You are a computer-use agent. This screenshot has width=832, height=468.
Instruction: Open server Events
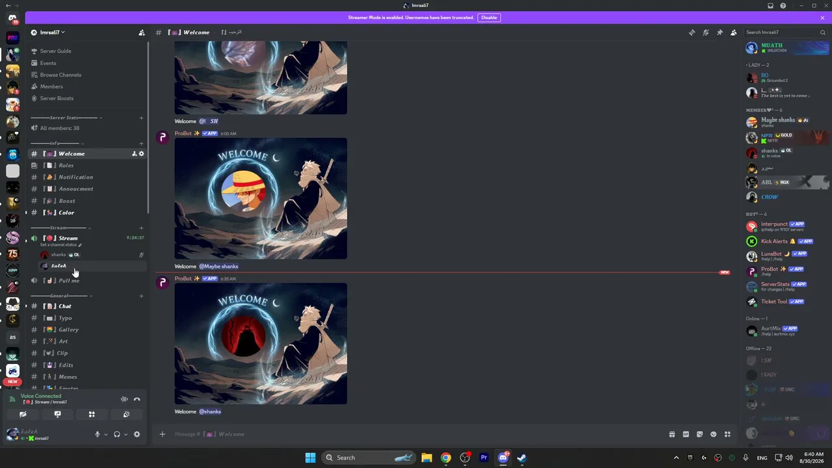[48, 63]
